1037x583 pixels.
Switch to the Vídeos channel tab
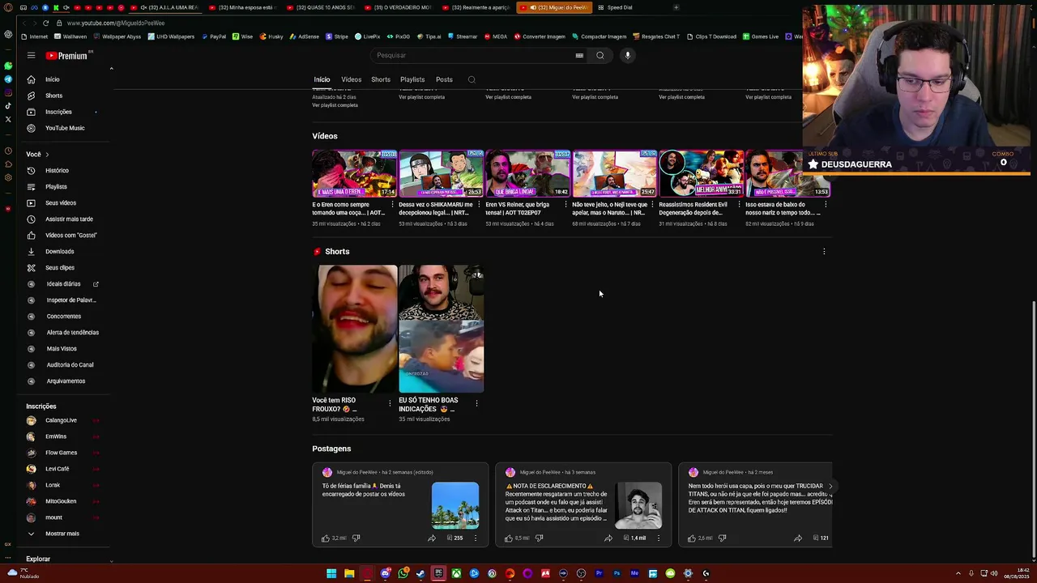[x=351, y=79]
